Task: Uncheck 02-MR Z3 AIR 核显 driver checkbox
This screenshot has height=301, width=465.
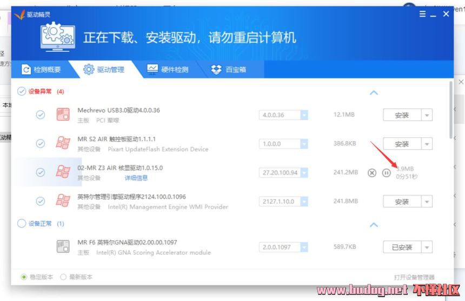Action: coord(41,172)
